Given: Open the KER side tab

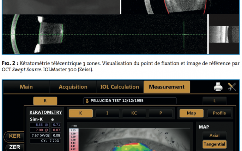Looking at the screenshot, I should pos(14,136).
